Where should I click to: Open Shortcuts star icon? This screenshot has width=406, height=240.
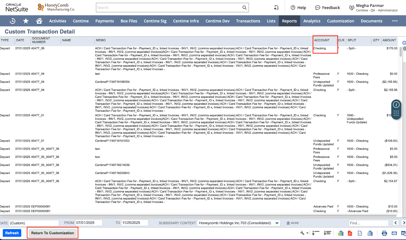pyautogui.click(x=26, y=21)
